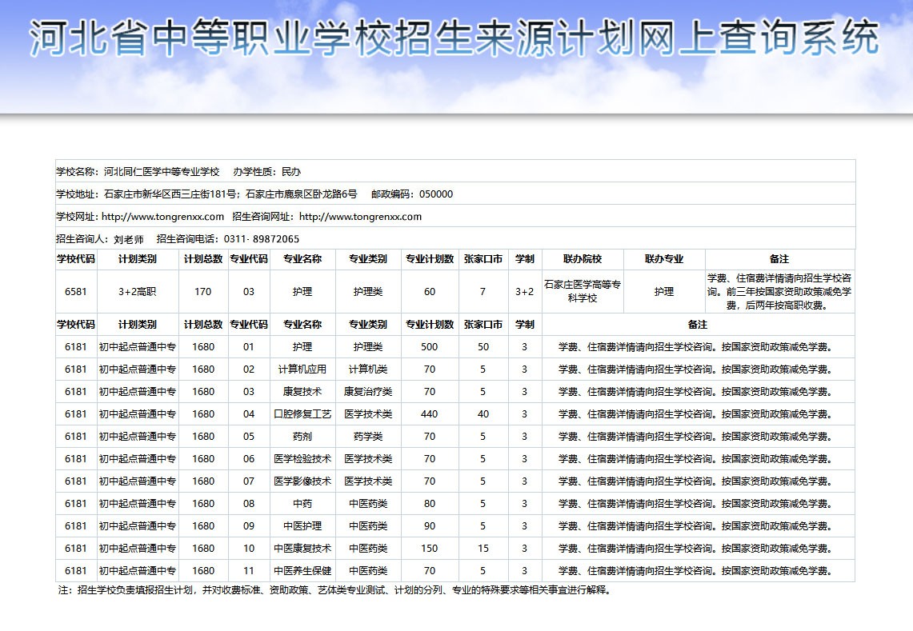Click major code 10 cell

249,549
